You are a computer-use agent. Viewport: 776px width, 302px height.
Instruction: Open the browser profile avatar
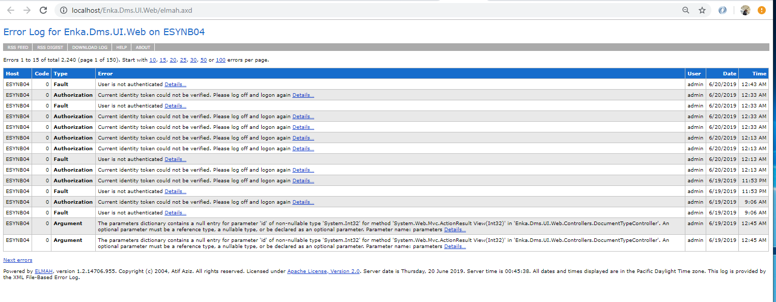745,10
